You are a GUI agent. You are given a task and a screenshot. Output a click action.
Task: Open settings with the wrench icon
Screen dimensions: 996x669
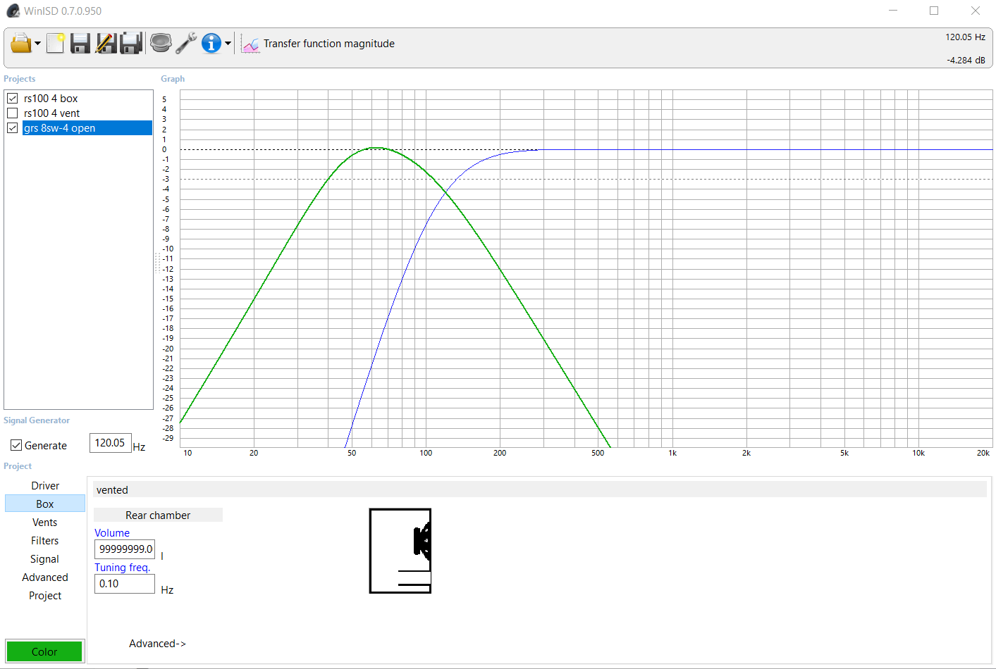(186, 44)
